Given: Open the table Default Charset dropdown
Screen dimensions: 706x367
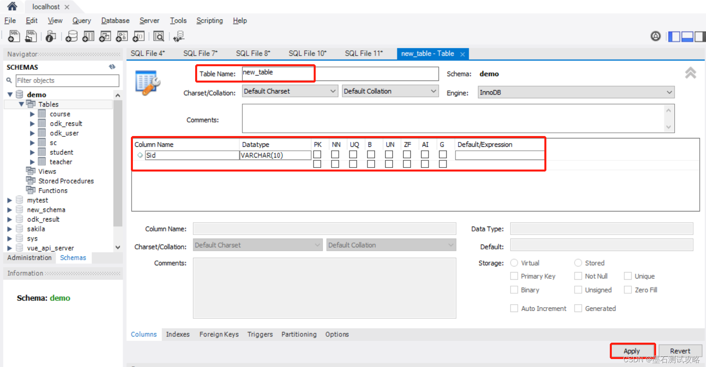Looking at the screenshot, I should click(x=290, y=91).
